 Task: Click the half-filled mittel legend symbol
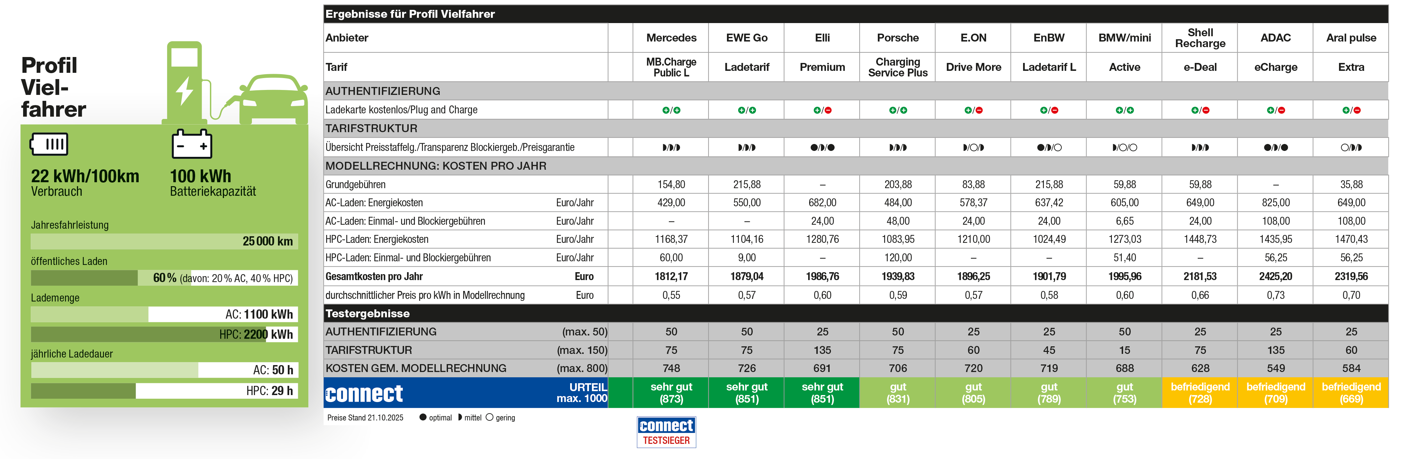pyautogui.click(x=460, y=417)
